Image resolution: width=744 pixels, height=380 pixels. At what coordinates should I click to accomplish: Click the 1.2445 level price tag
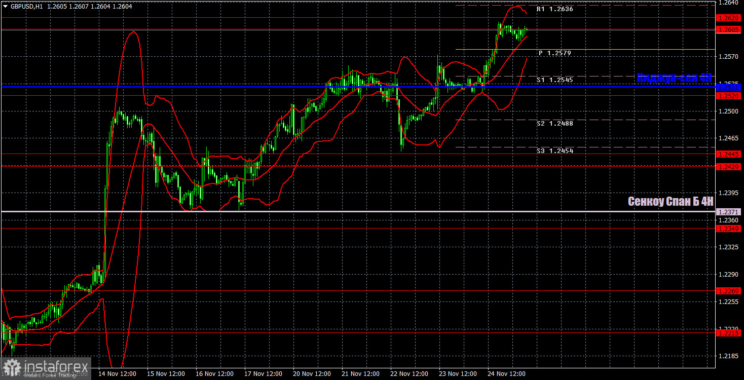coord(729,154)
